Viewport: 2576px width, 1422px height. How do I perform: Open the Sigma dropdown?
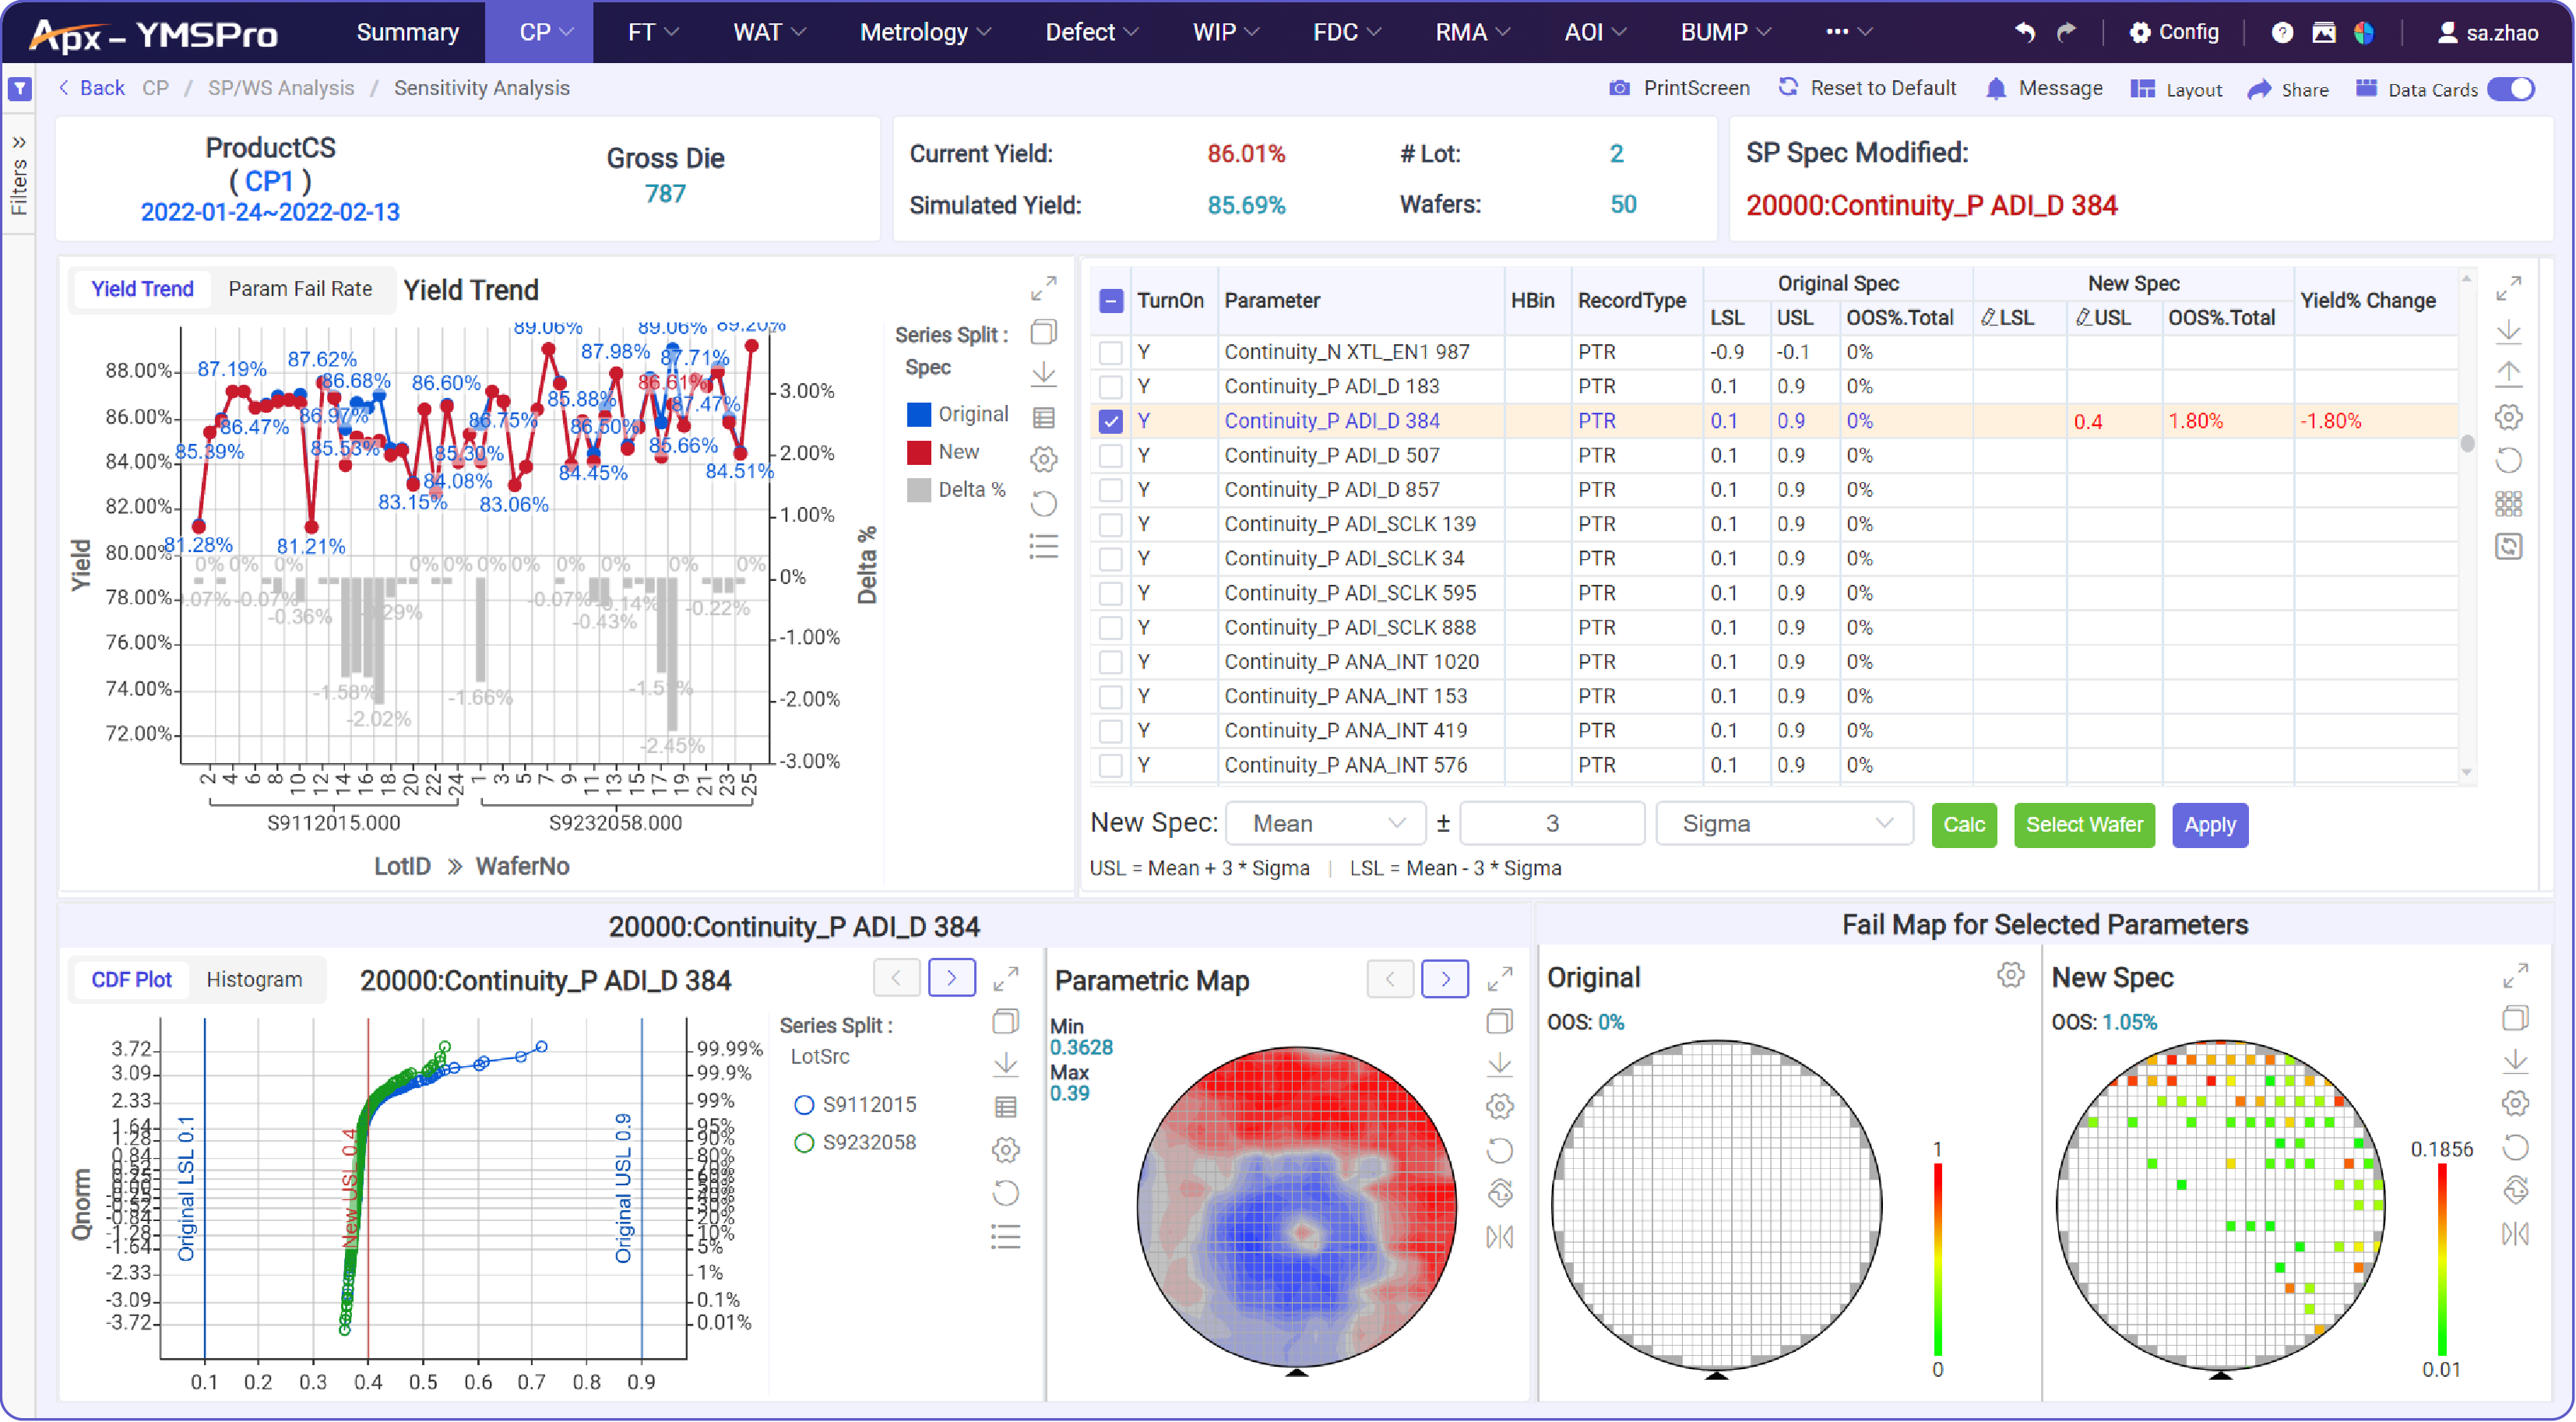[1785, 823]
